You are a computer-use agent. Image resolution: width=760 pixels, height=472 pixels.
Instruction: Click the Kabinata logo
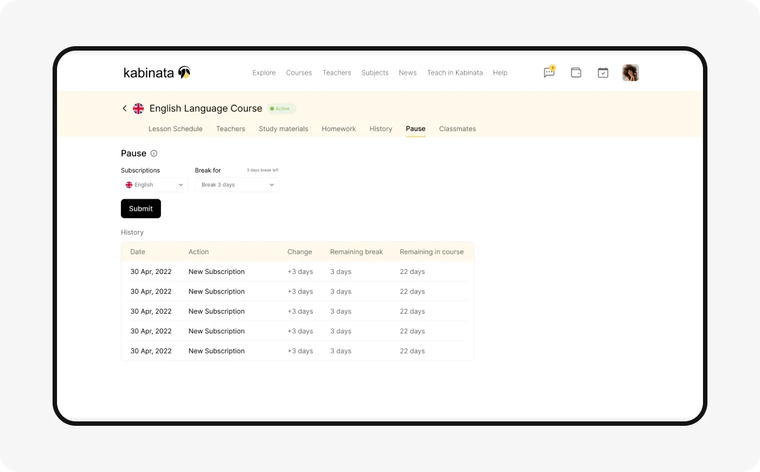(x=157, y=73)
